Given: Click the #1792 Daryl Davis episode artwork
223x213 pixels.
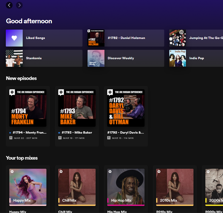Looking at the screenshot, I should click(126, 108).
